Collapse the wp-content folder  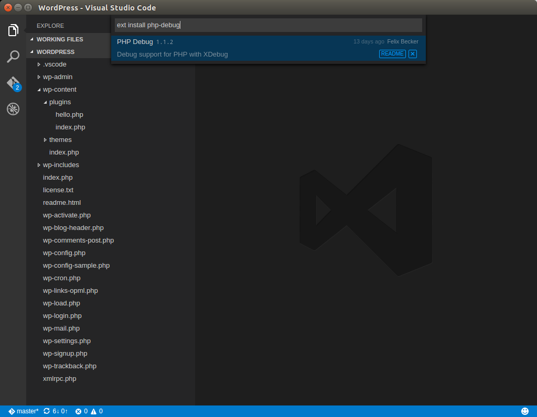coord(39,90)
